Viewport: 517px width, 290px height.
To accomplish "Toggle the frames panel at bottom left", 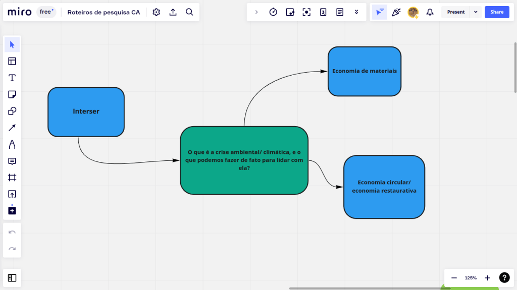I will tap(12, 278).
